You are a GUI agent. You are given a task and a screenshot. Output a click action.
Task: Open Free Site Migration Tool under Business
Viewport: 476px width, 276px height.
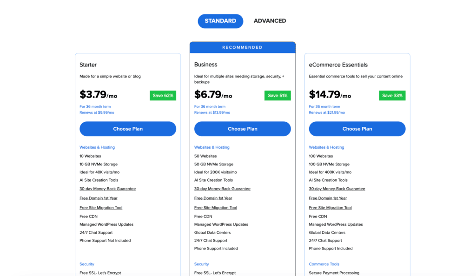pyautogui.click(x=216, y=208)
